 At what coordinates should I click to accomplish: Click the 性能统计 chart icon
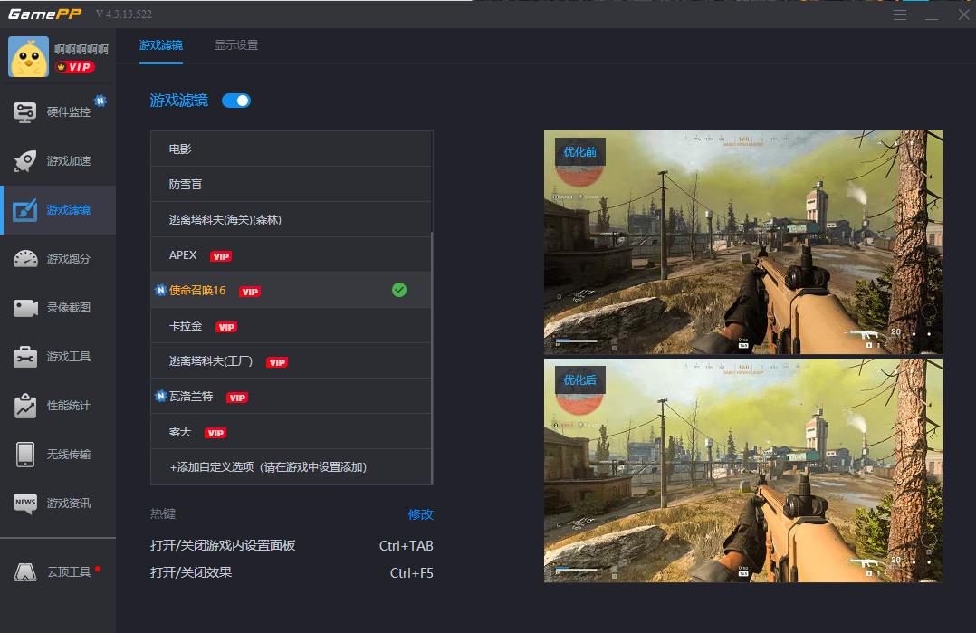coord(25,405)
